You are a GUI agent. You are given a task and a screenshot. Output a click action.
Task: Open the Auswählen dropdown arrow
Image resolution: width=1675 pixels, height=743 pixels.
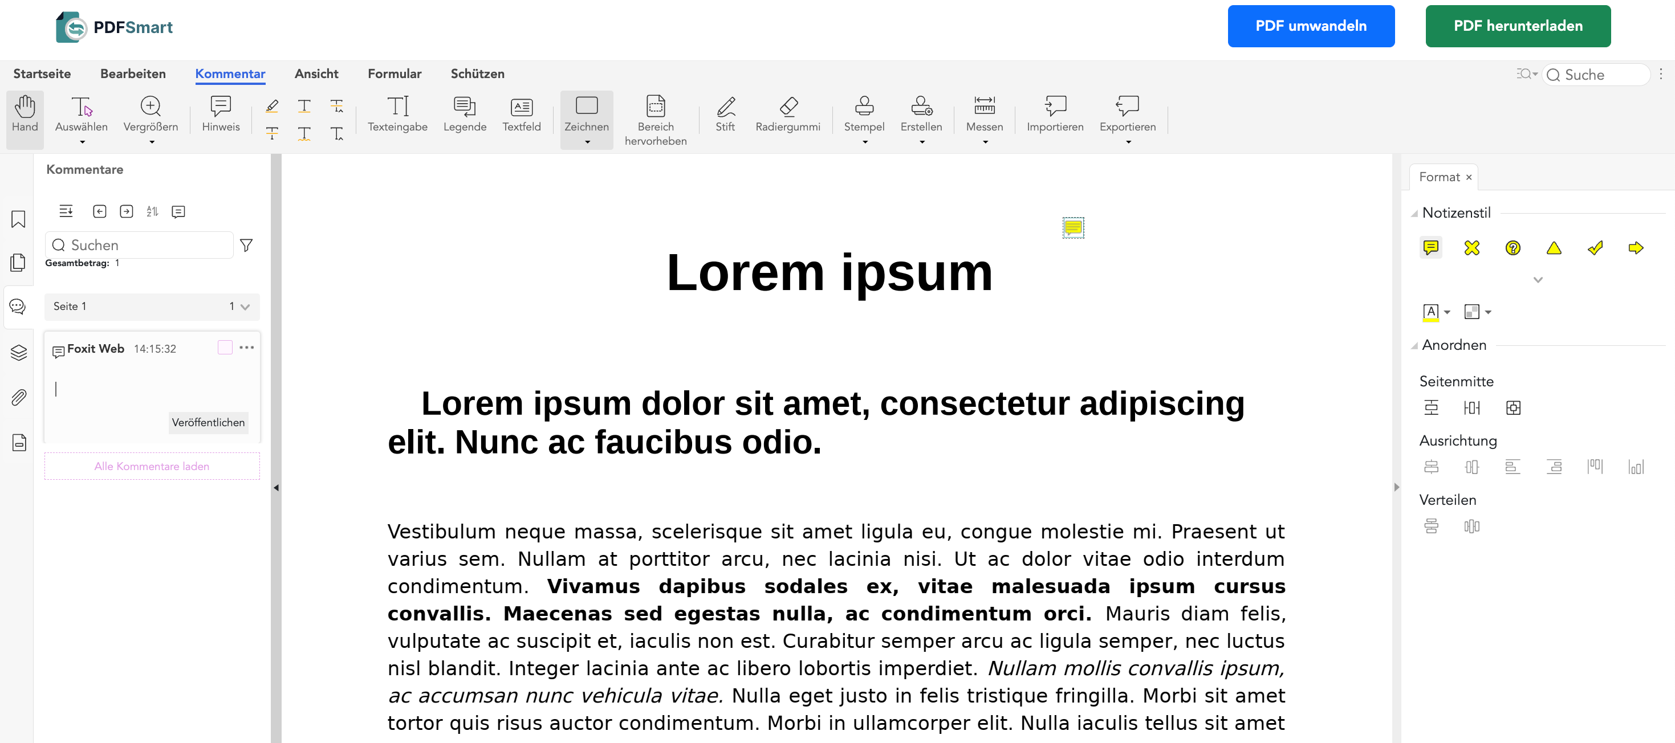82,142
